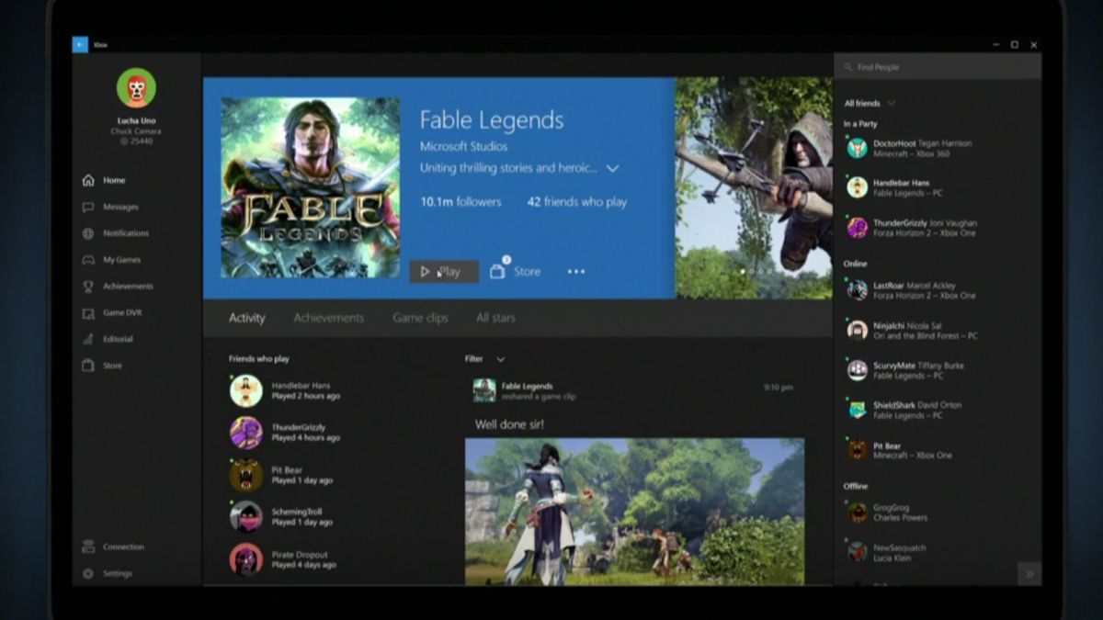1103x620 pixels.
Task: Open My Games controller icon
Action: [88, 260]
